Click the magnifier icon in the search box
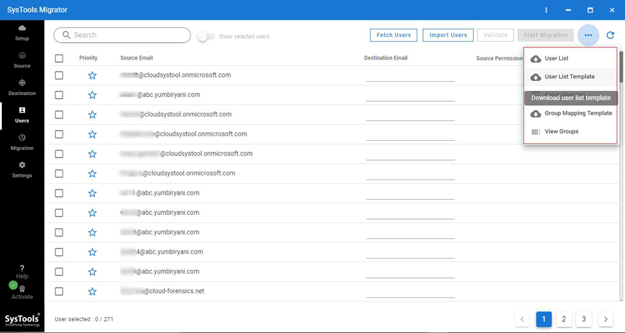Viewport: 625px width, 333px height. pyautogui.click(x=67, y=35)
